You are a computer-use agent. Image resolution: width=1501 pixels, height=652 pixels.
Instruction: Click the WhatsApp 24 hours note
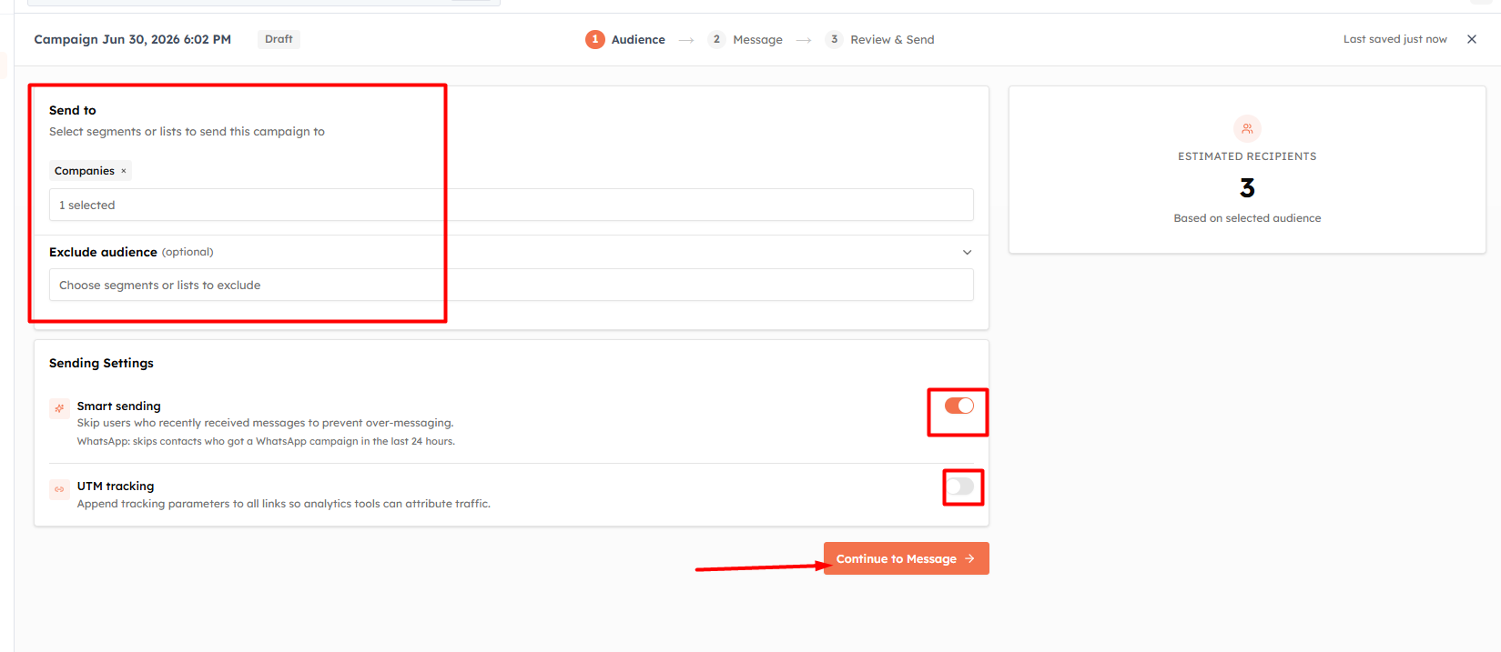pos(266,441)
